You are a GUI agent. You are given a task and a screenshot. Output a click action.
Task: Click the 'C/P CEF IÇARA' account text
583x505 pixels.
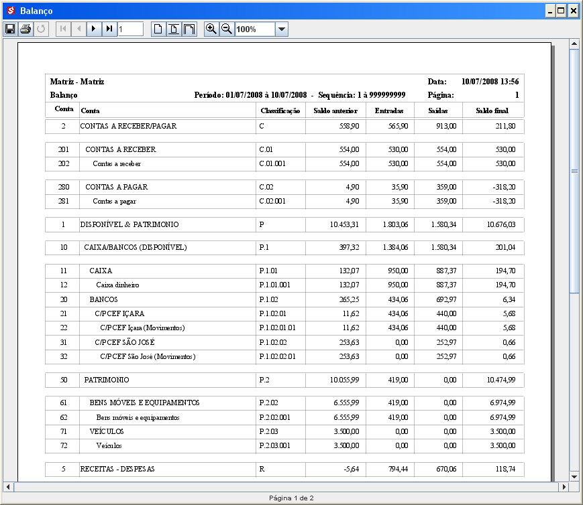[119, 313]
